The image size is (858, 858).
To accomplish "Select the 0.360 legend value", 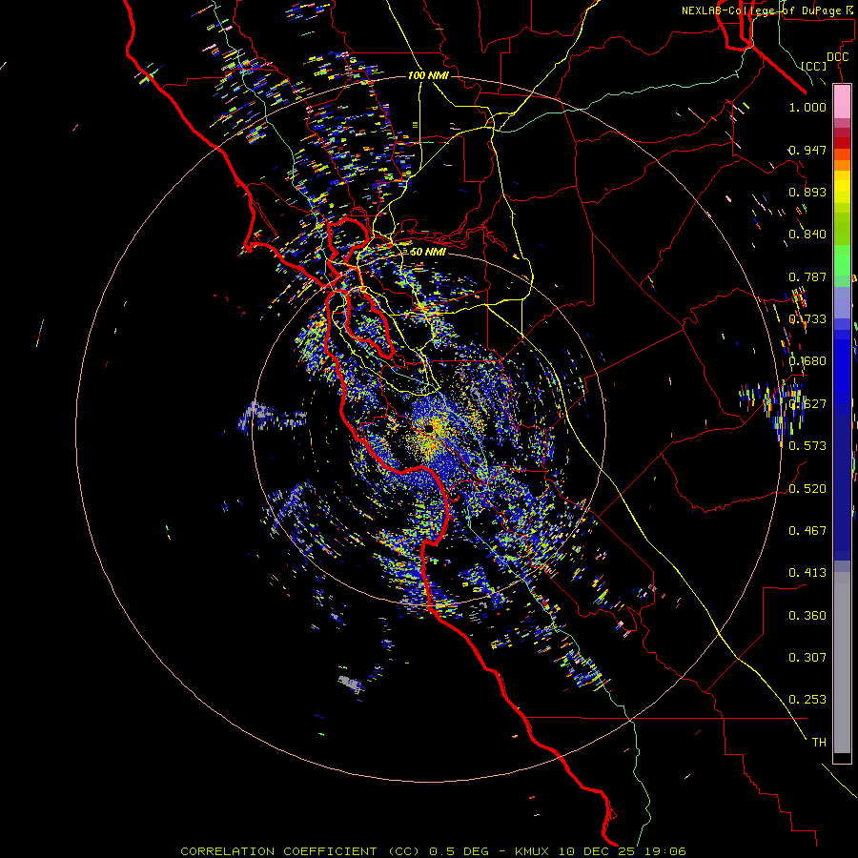I will (x=807, y=616).
